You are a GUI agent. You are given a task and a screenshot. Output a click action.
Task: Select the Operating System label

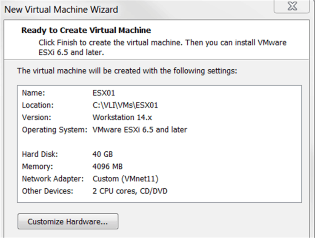(54, 130)
